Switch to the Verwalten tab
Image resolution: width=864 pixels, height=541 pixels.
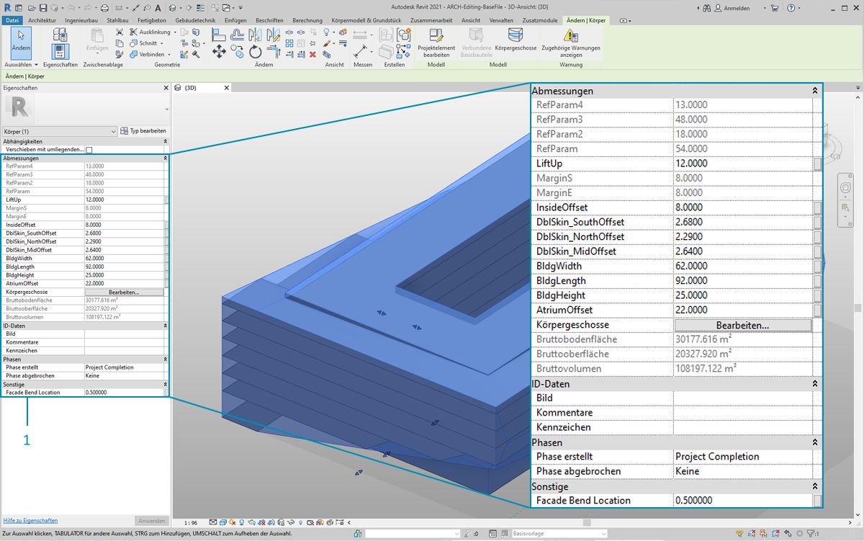(x=501, y=20)
